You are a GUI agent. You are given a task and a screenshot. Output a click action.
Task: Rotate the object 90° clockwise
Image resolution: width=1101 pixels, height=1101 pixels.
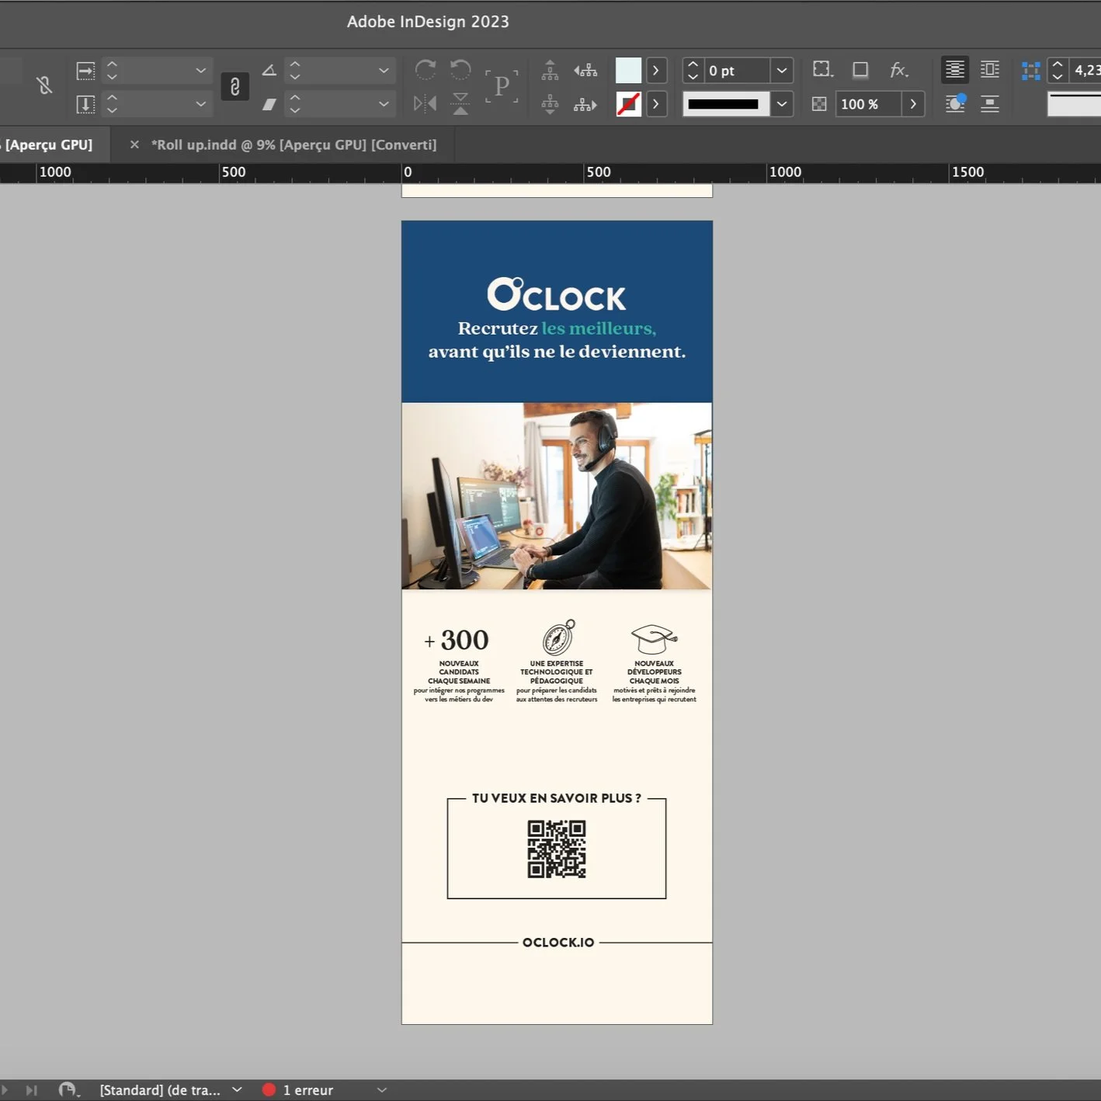point(425,70)
